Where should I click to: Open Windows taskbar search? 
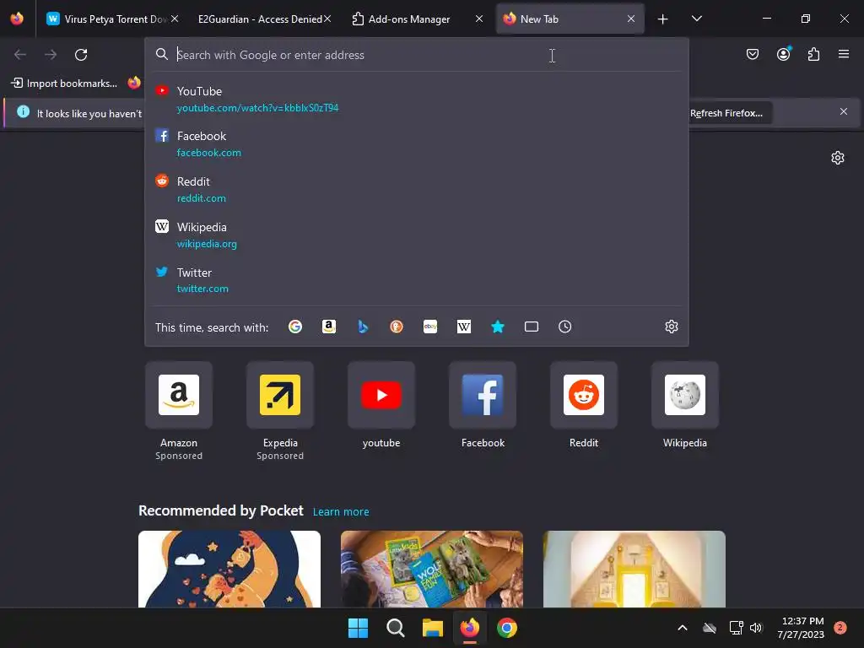point(395,628)
